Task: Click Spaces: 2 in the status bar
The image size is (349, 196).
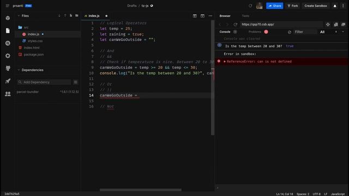Action: (303, 194)
